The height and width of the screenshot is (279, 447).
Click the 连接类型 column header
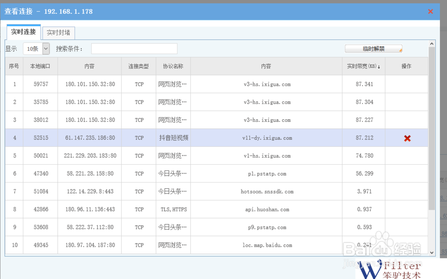[139, 67]
